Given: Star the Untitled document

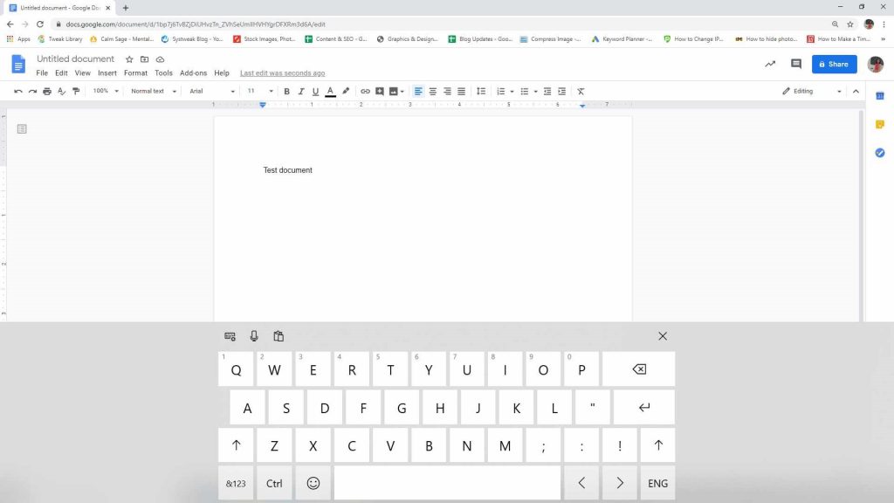Looking at the screenshot, I should 129,59.
